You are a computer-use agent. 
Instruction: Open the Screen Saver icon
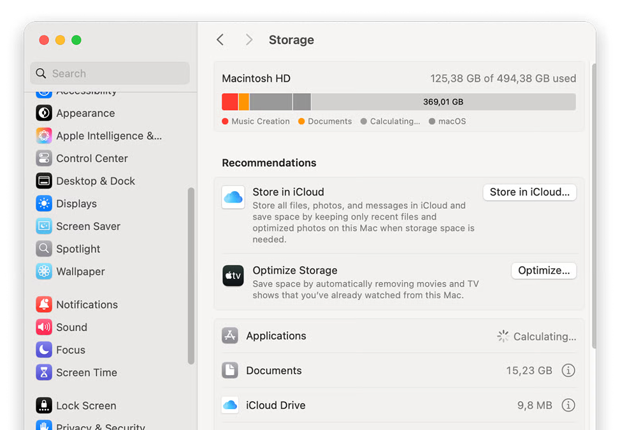point(44,226)
